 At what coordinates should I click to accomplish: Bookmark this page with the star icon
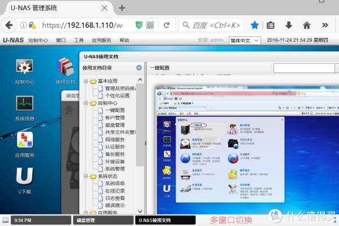point(254,25)
